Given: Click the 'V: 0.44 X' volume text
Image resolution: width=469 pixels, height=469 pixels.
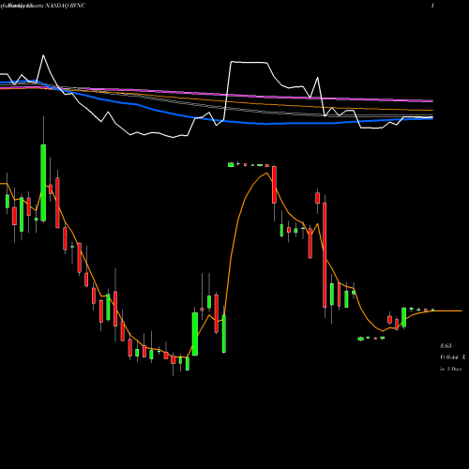Looking at the screenshot, I should (452, 357).
